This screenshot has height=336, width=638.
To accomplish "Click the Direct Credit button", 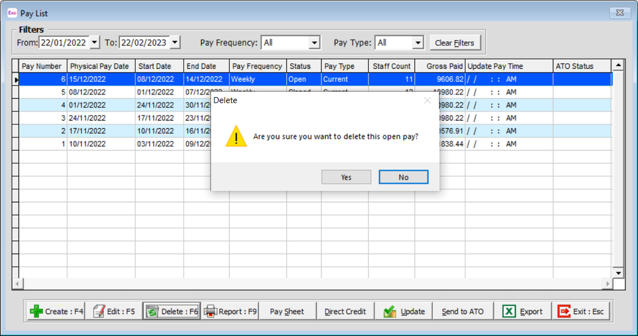I will [345, 311].
